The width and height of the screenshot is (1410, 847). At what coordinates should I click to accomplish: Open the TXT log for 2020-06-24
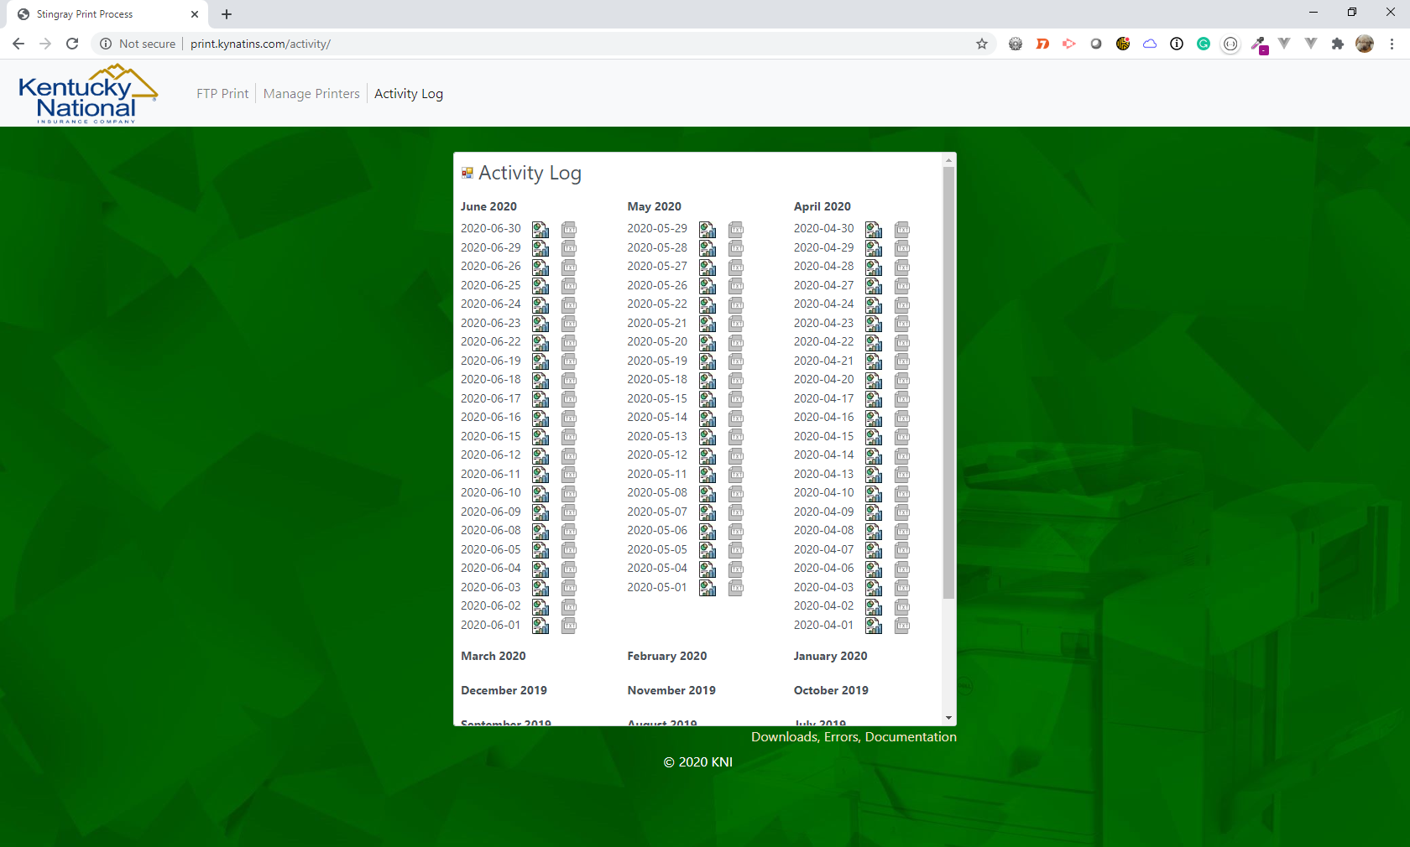click(x=569, y=304)
